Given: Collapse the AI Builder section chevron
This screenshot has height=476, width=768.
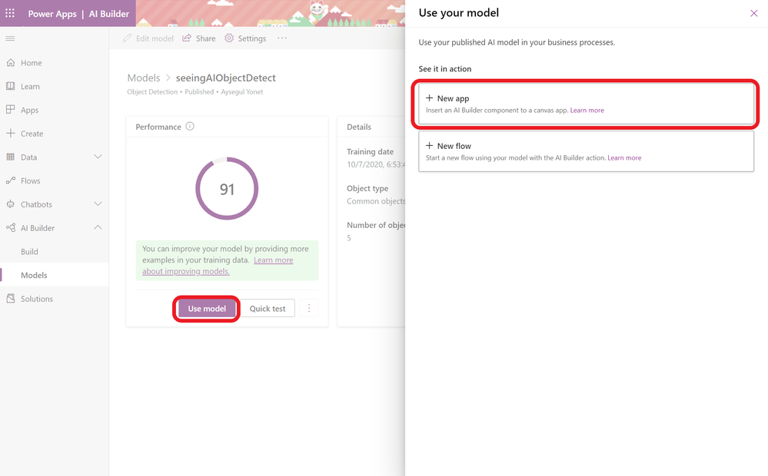Looking at the screenshot, I should tap(98, 227).
